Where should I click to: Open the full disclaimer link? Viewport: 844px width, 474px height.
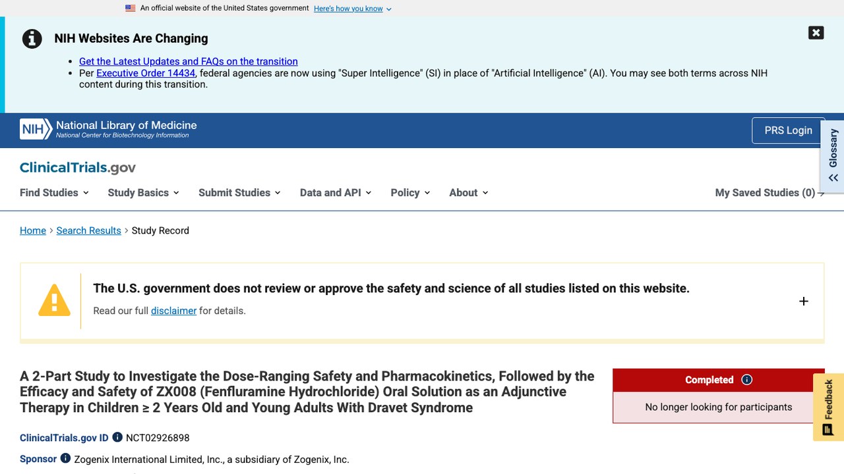174,311
